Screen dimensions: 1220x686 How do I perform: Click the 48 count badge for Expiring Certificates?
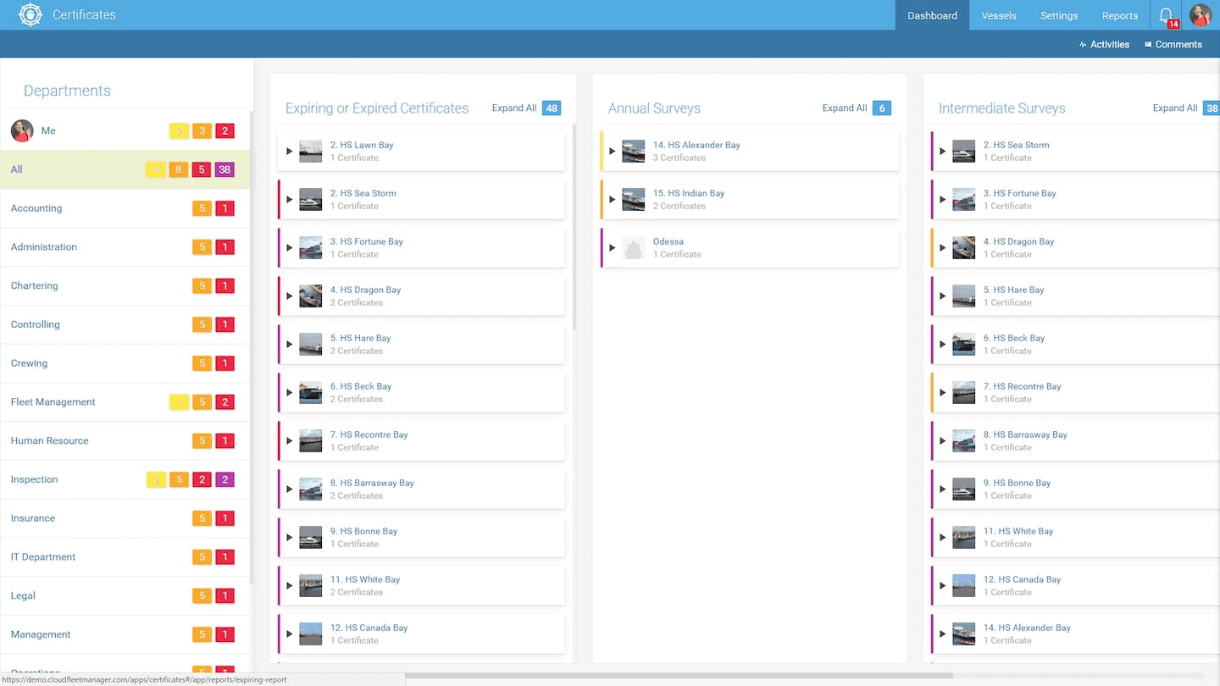coord(552,108)
